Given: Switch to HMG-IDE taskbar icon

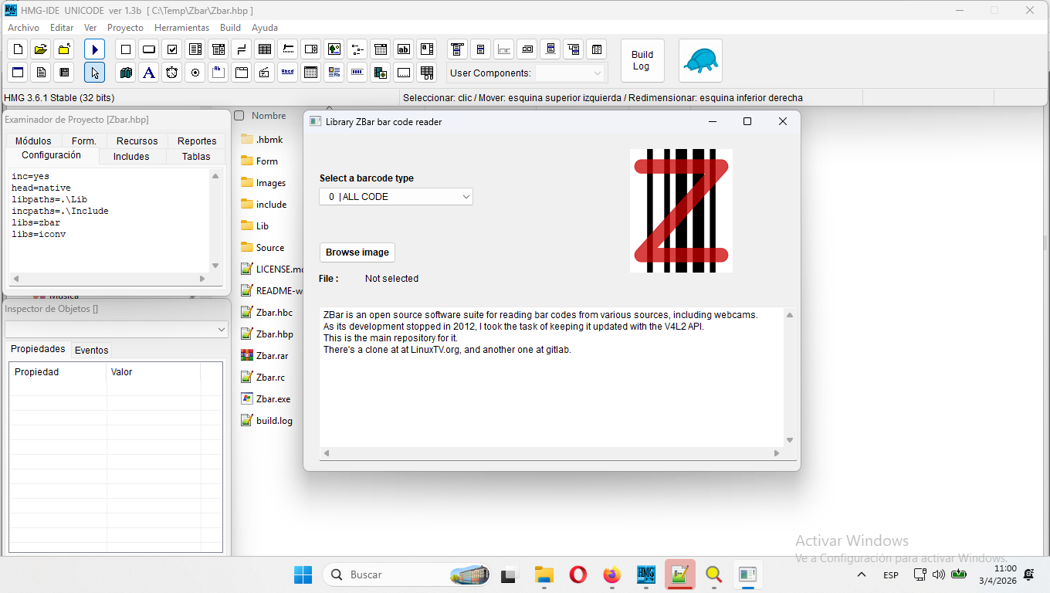Looking at the screenshot, I should point(646,574).
